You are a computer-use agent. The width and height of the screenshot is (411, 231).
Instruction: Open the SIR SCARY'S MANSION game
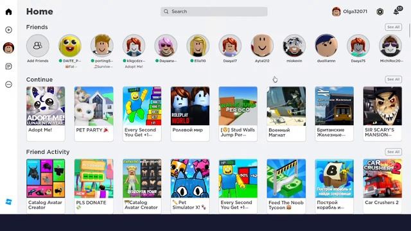[x=383, y=114]
